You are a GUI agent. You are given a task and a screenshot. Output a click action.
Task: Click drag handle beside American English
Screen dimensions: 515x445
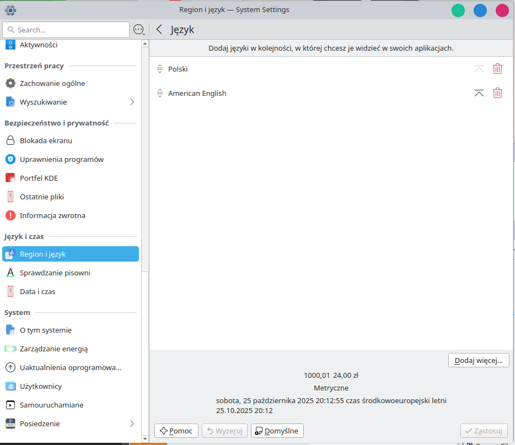tap(160, 93)
